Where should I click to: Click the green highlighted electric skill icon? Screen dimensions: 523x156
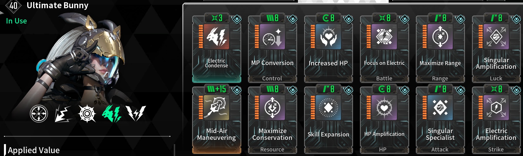coord(112,114)
